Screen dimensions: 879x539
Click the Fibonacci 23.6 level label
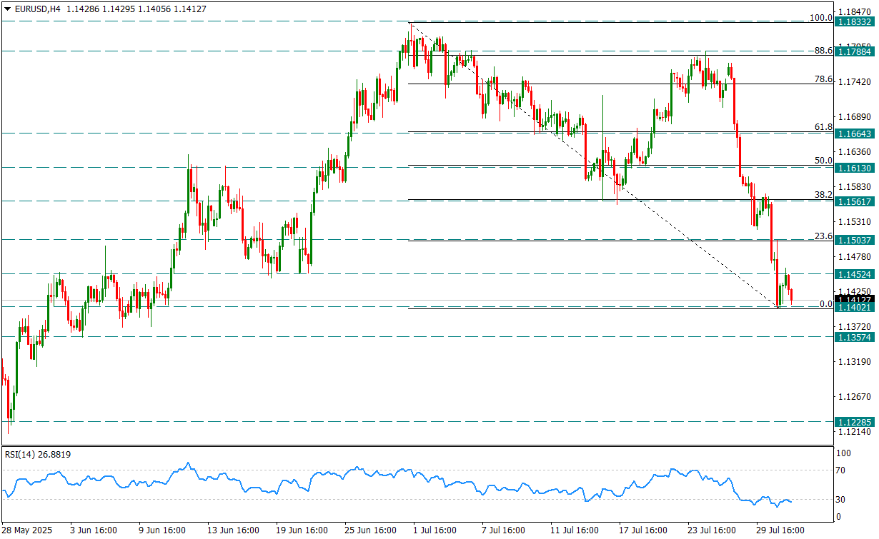pos(824,236)
